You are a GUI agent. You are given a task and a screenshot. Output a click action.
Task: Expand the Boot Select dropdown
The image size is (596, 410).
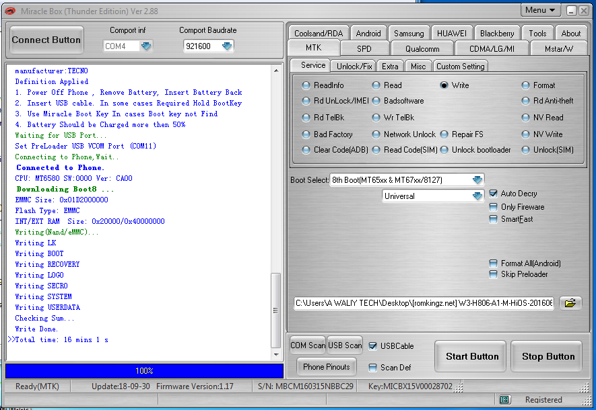(x=477, y=179)
